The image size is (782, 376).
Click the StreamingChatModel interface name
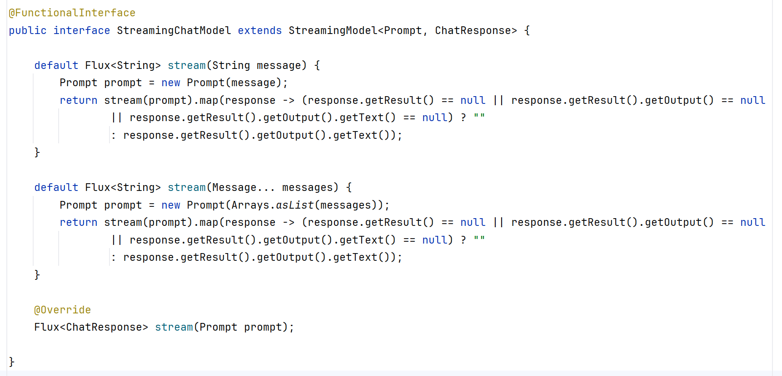(x=174, y=30)
